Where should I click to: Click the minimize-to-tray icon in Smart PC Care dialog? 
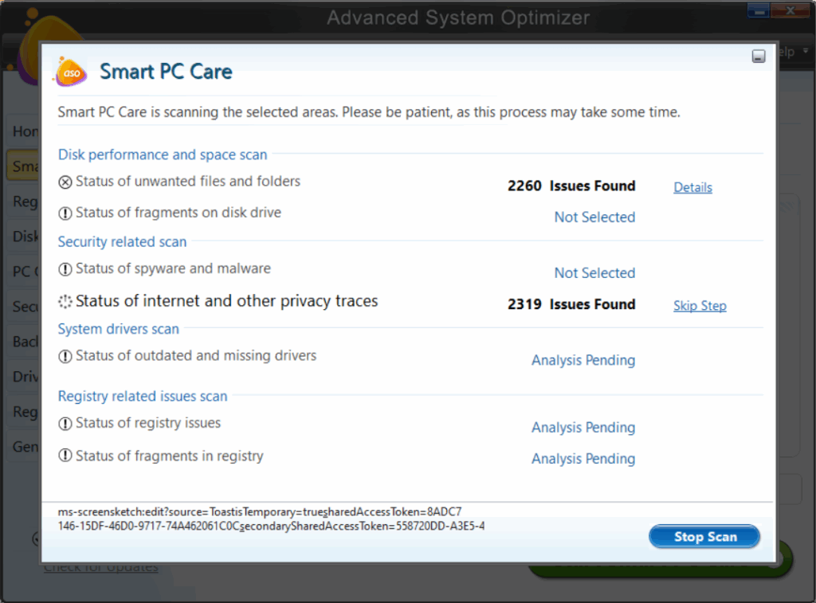759,57
